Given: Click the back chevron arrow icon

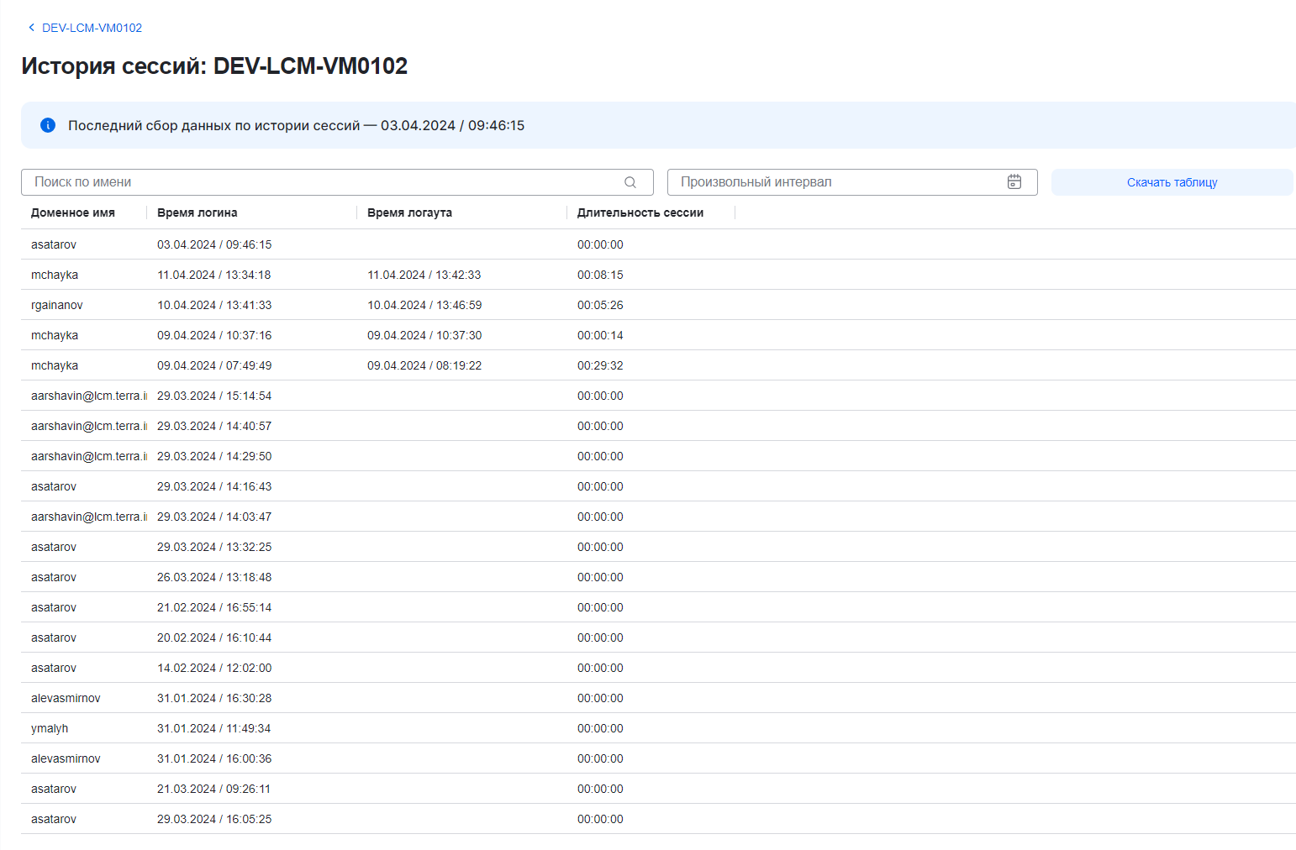Looking at the screenshot, I should tap(31, 28).
